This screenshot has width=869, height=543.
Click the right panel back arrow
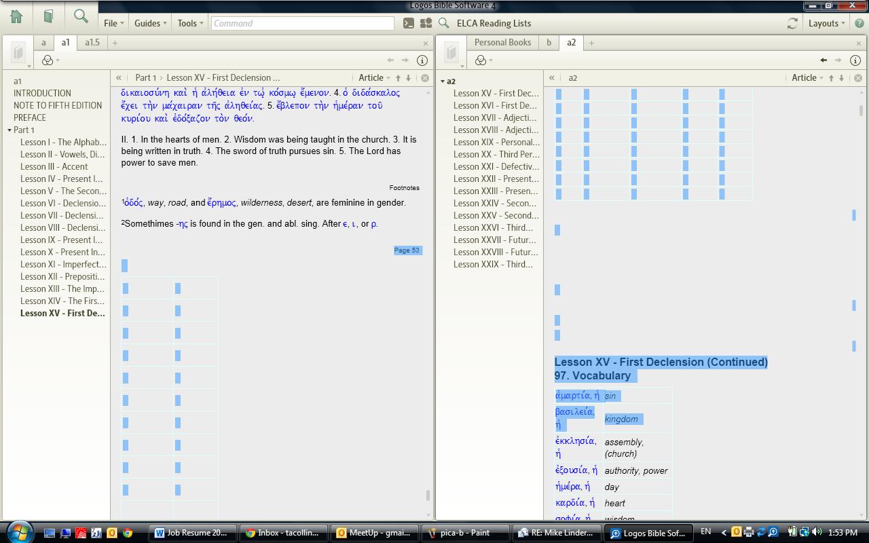click(824, 60)
